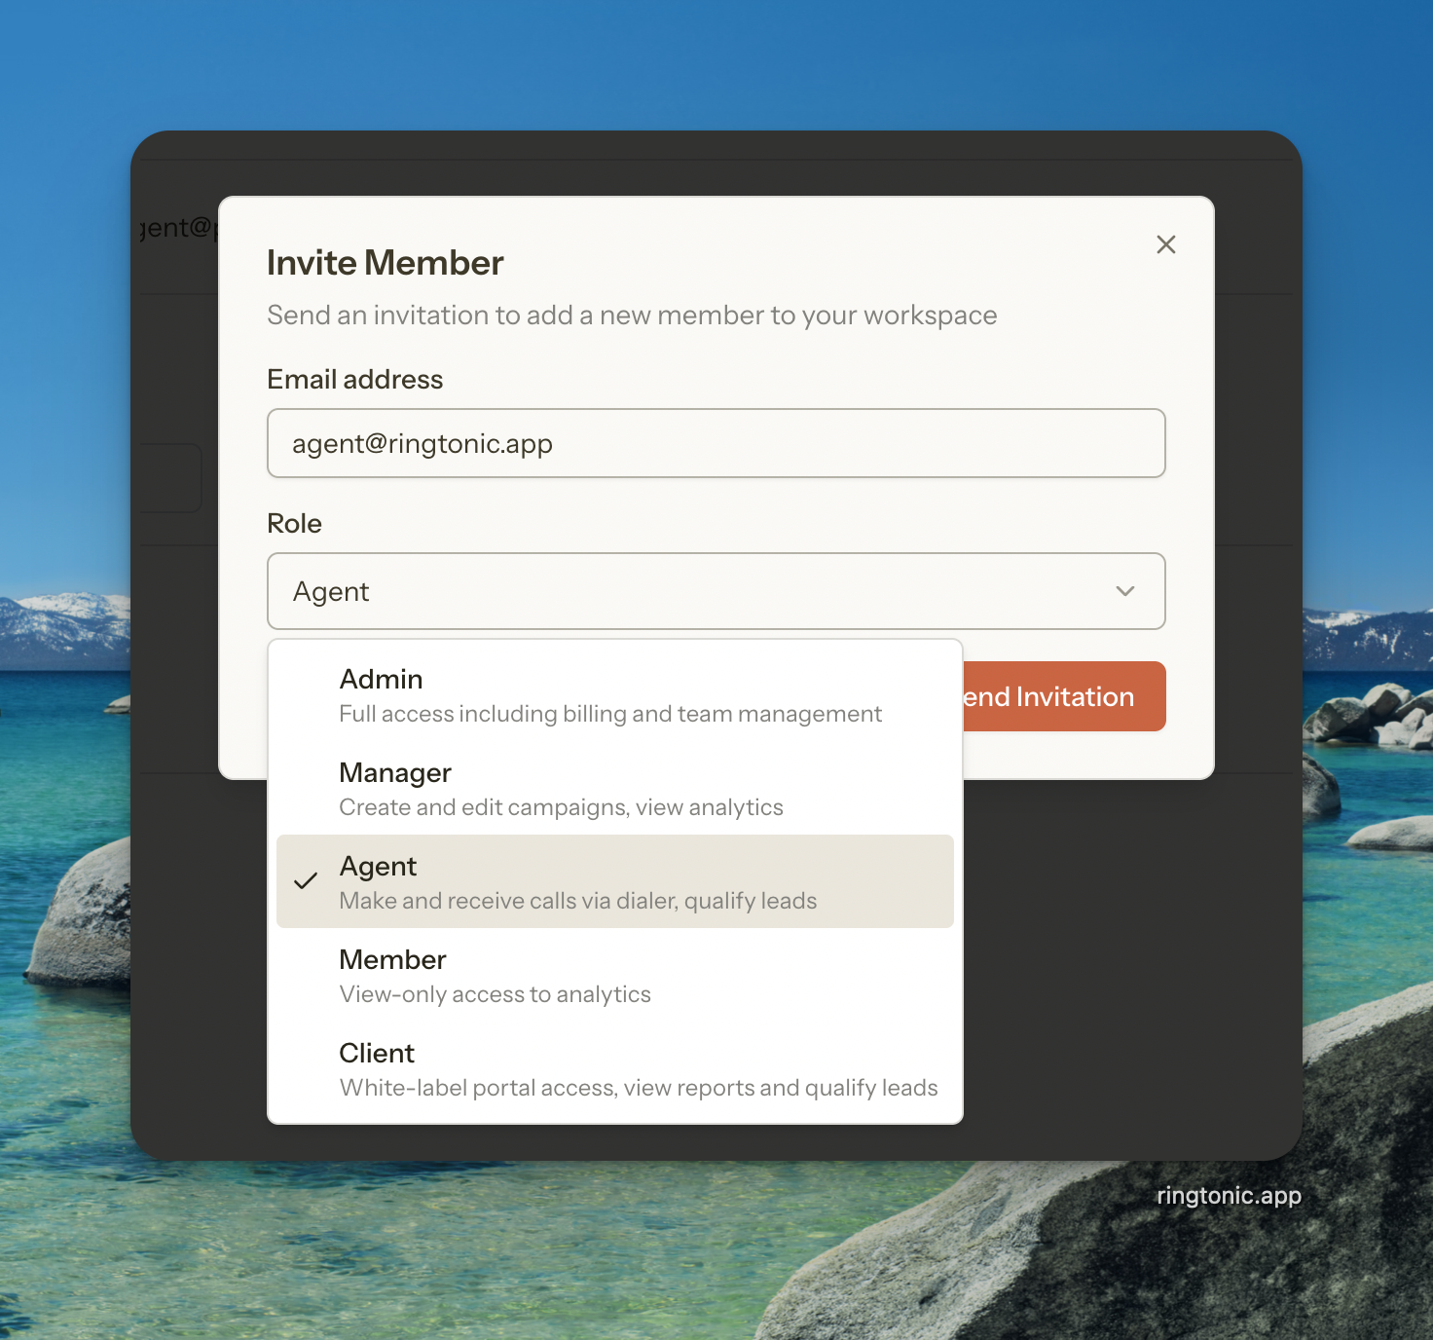Close the Invite Member dialog
Viewport: 1433px width, 1340px height.
coord(1165,244)
